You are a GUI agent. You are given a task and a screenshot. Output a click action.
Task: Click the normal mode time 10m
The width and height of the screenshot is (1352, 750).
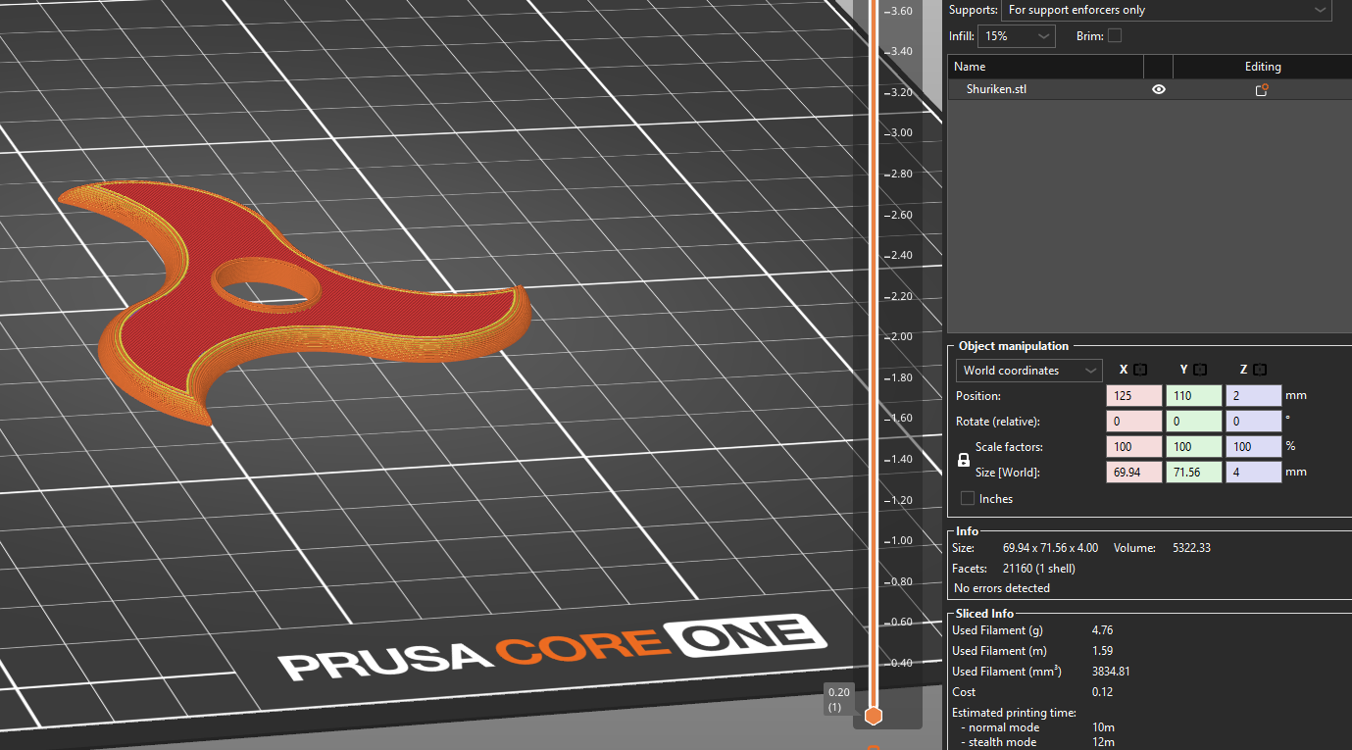1103,727
